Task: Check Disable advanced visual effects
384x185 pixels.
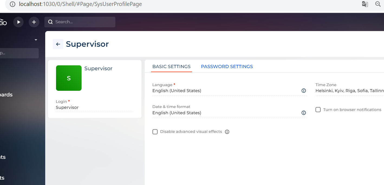Action: (x=155, y=132)
